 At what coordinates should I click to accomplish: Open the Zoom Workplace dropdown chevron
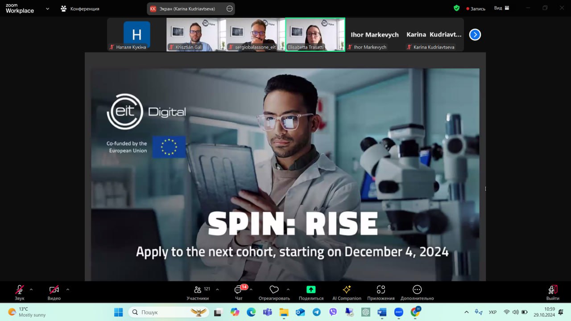[x=47, y=8]
